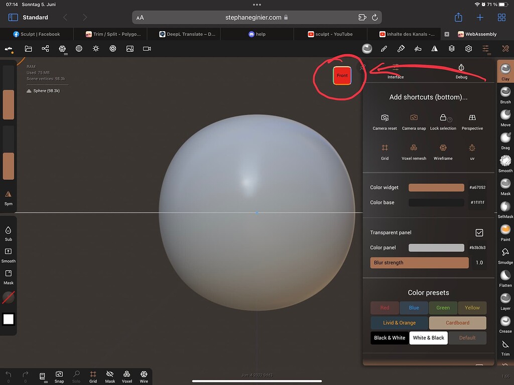This screenshot has height=385, width=514.
Task: Adjust the Blur strength slider
Action: pyautogui.click(x=419, y=263)
